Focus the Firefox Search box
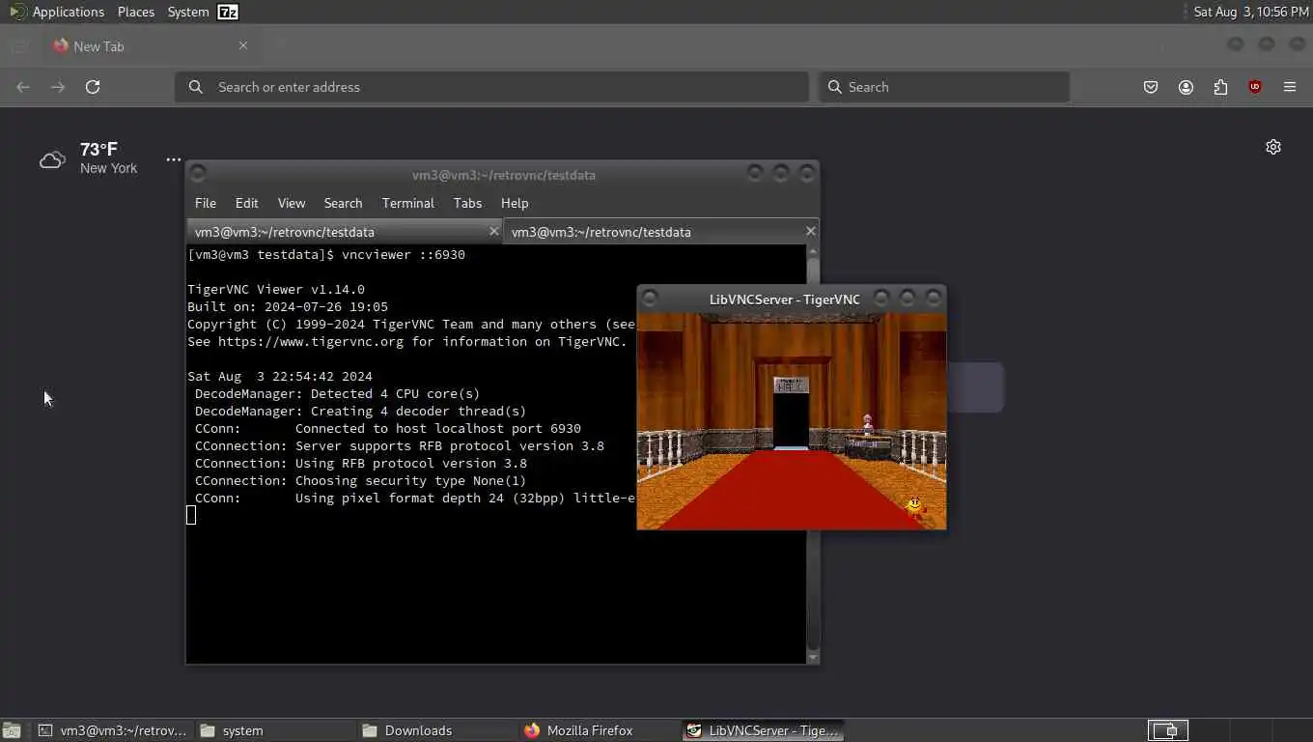This screenshot has height=742, width=1313. coord(944,87)
